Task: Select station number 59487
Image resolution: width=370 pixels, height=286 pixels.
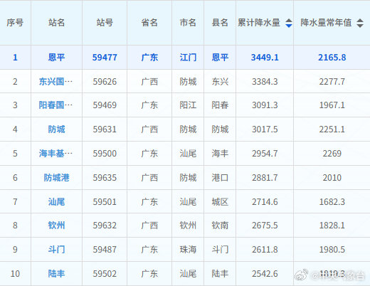Action: click(105, 250)
